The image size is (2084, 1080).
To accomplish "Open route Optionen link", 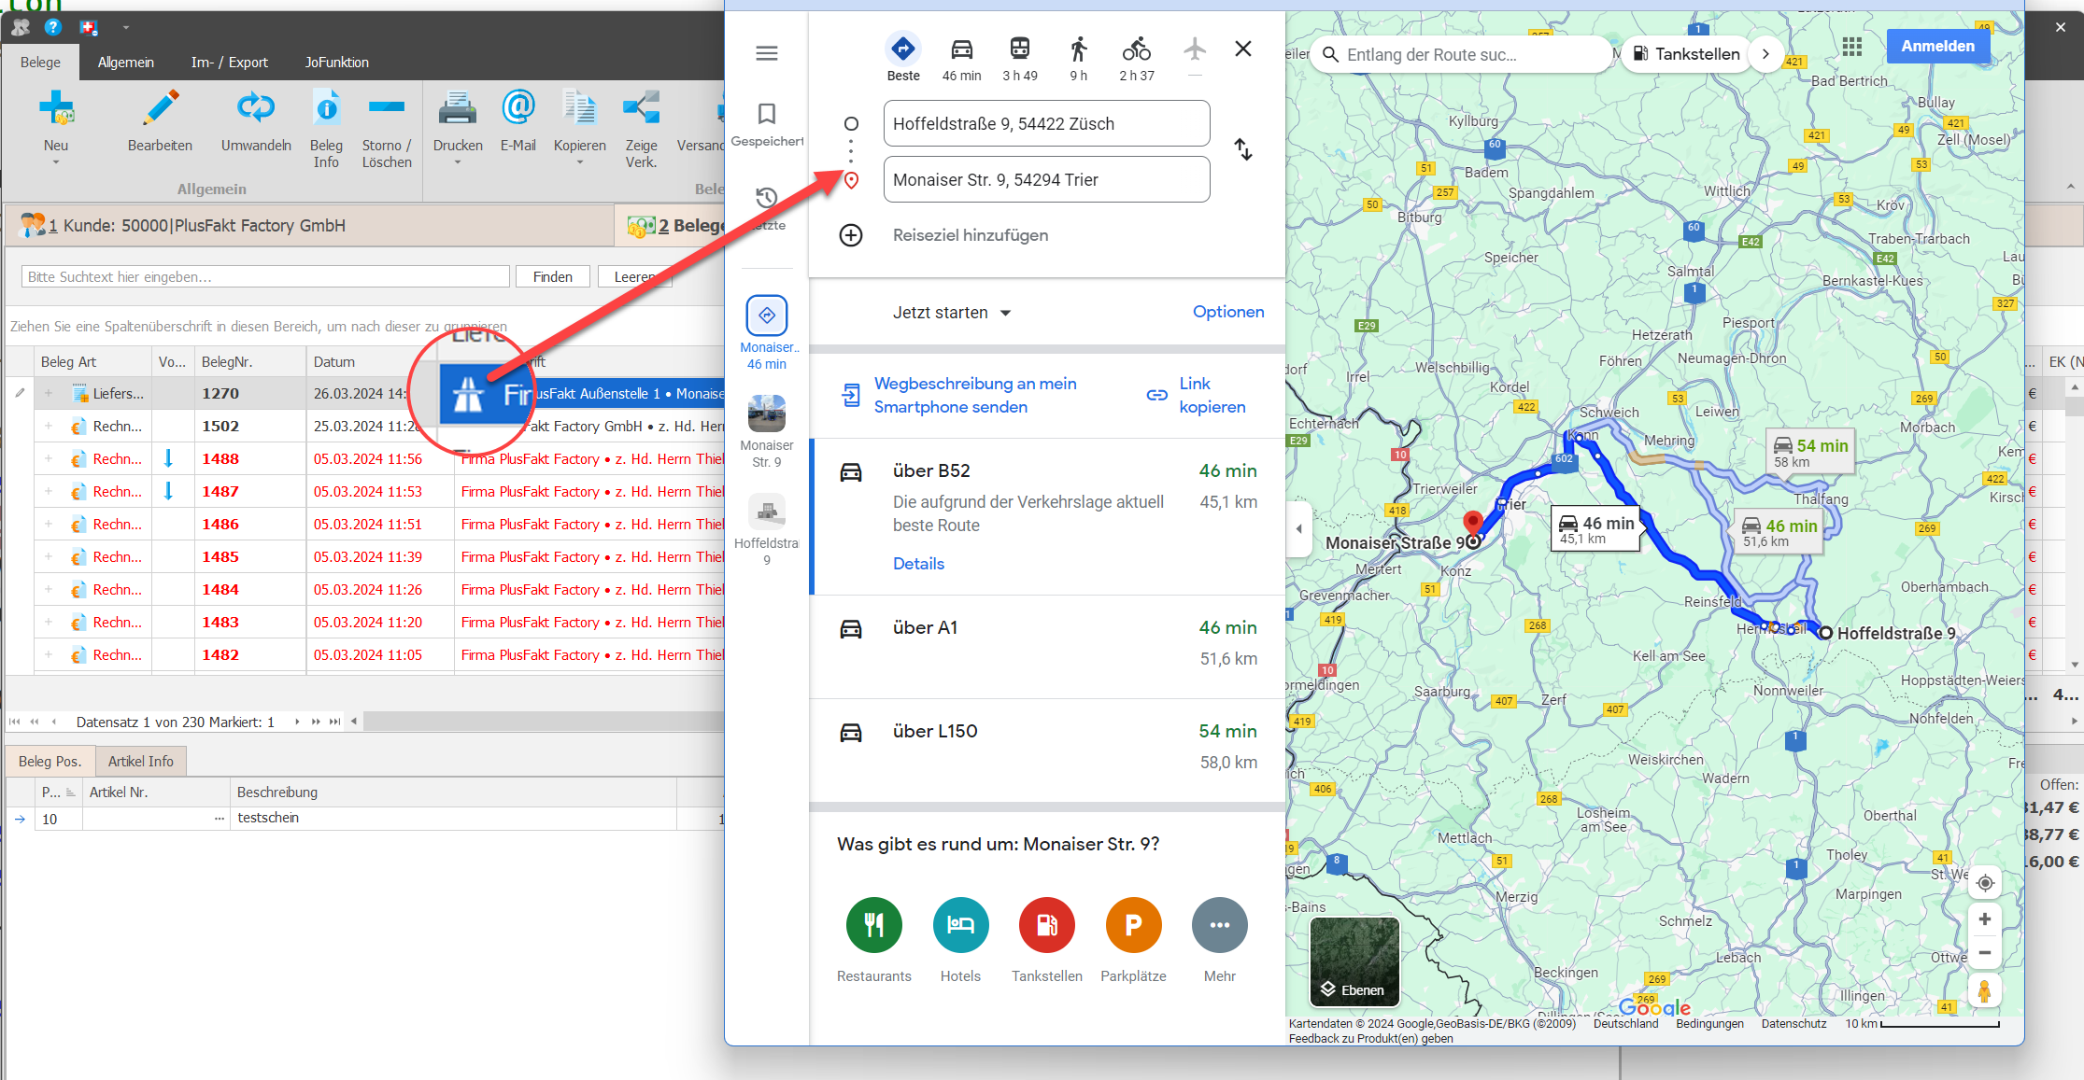I will click(x=1228, y=312).
